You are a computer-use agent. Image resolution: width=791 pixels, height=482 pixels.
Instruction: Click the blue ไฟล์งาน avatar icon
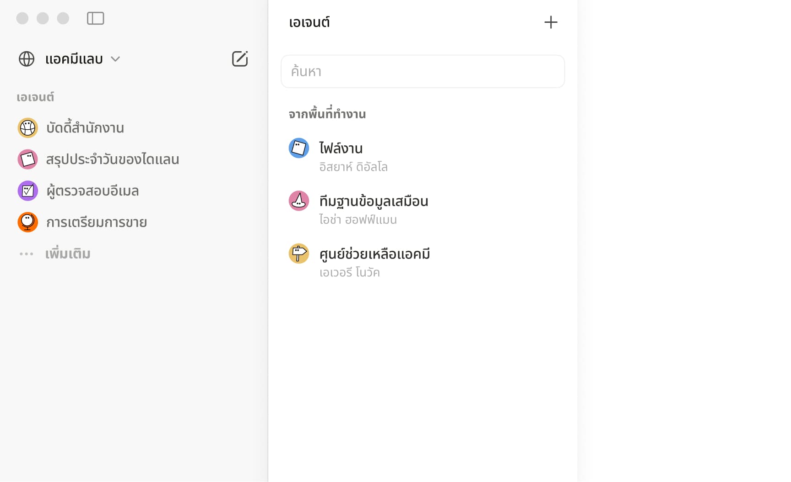pos(299,148)
